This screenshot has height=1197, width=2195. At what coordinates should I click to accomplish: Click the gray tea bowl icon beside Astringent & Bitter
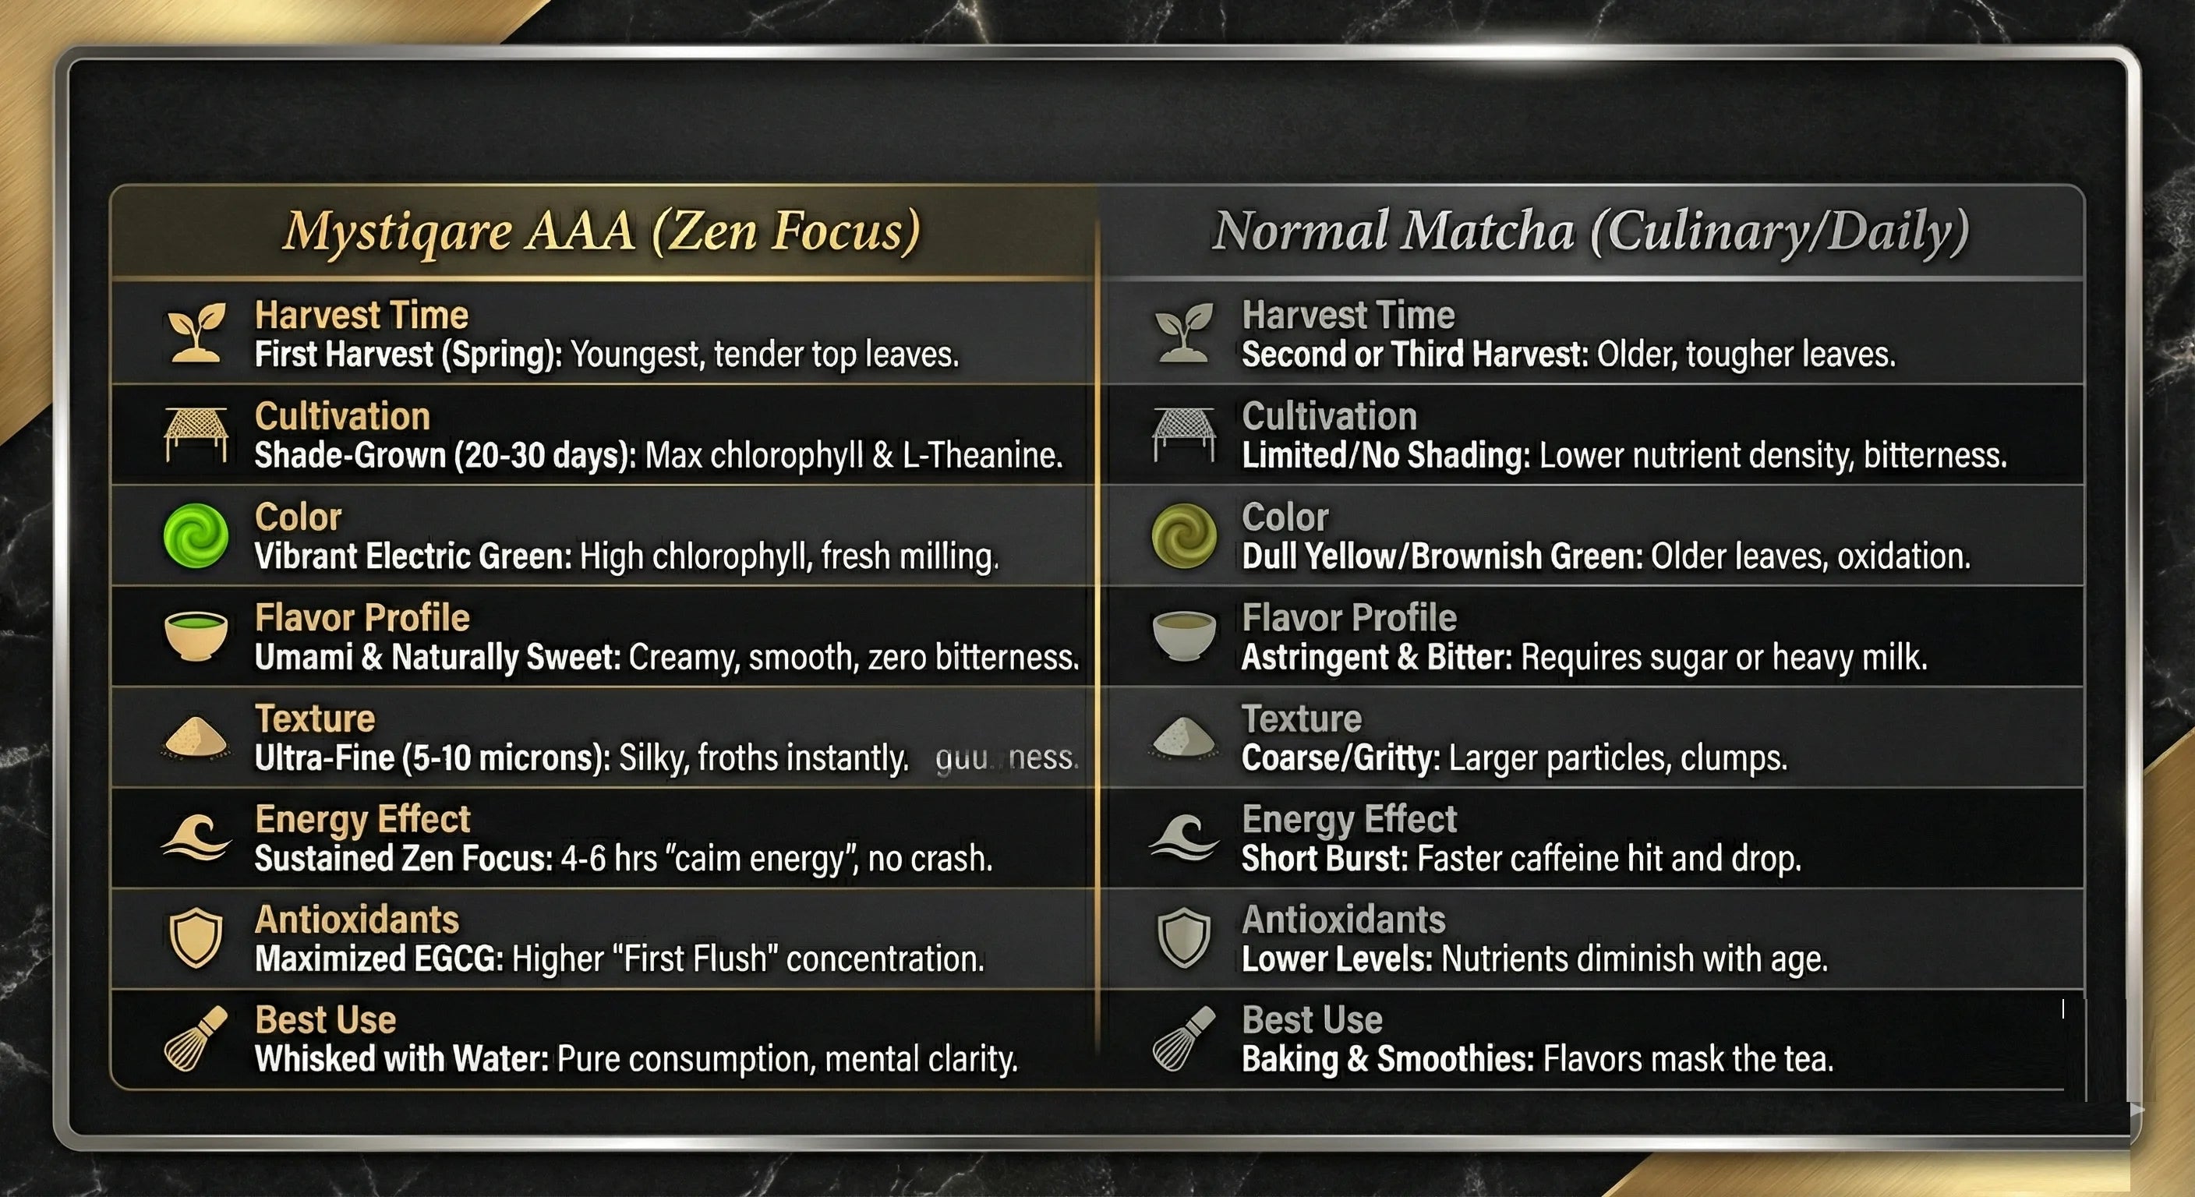(x=1183, y=636)
